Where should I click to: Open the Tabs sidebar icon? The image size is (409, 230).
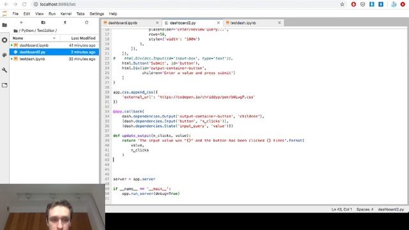click(x=4, y=85)
